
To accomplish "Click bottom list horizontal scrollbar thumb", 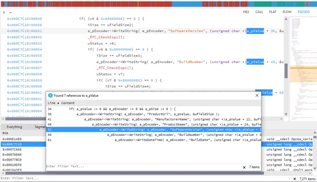I will pos(134,173).
